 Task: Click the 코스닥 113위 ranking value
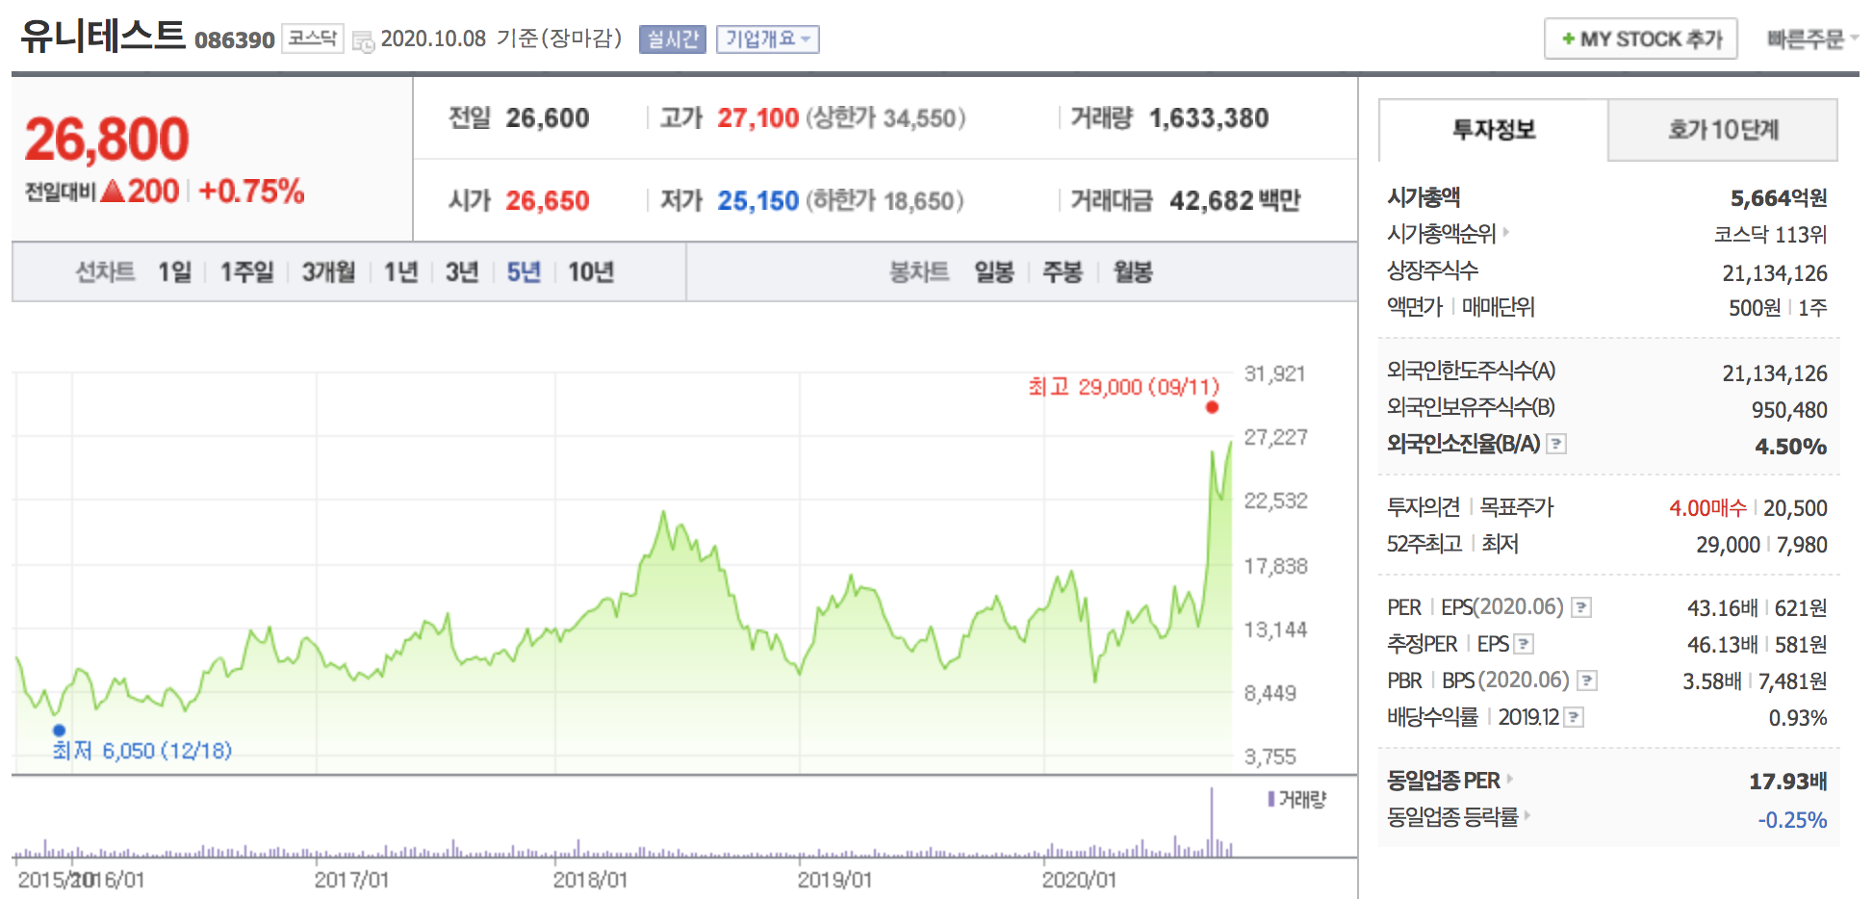pos(1770,235)
